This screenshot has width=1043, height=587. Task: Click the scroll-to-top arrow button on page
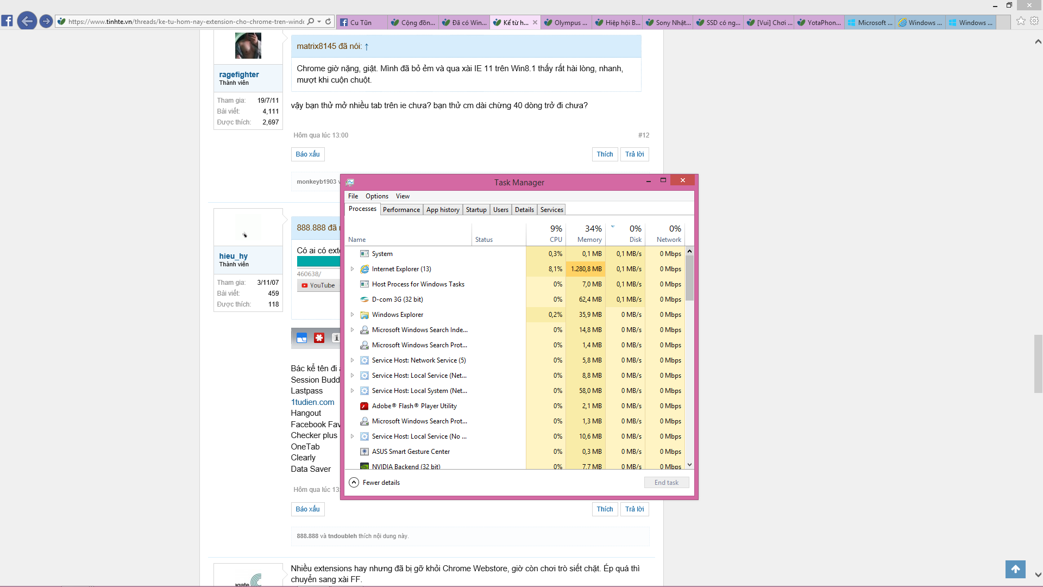point(1015,569)
